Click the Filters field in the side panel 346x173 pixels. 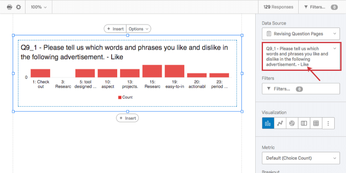[x=301, y=89]
